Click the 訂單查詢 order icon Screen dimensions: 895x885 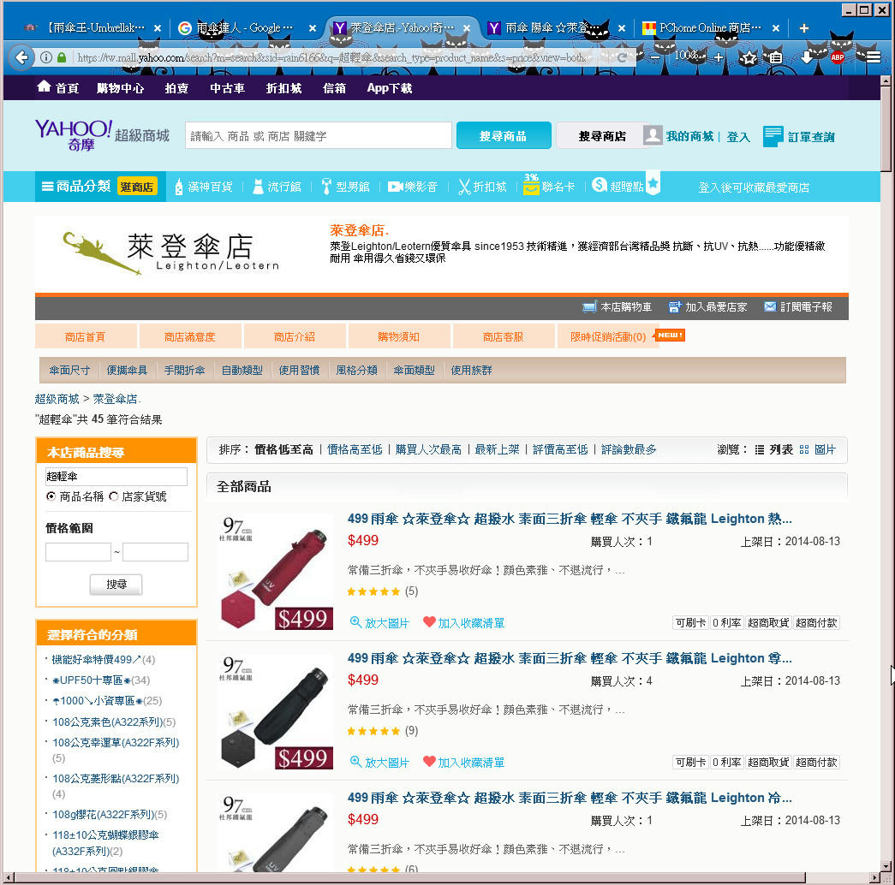(x=773, y=136)
